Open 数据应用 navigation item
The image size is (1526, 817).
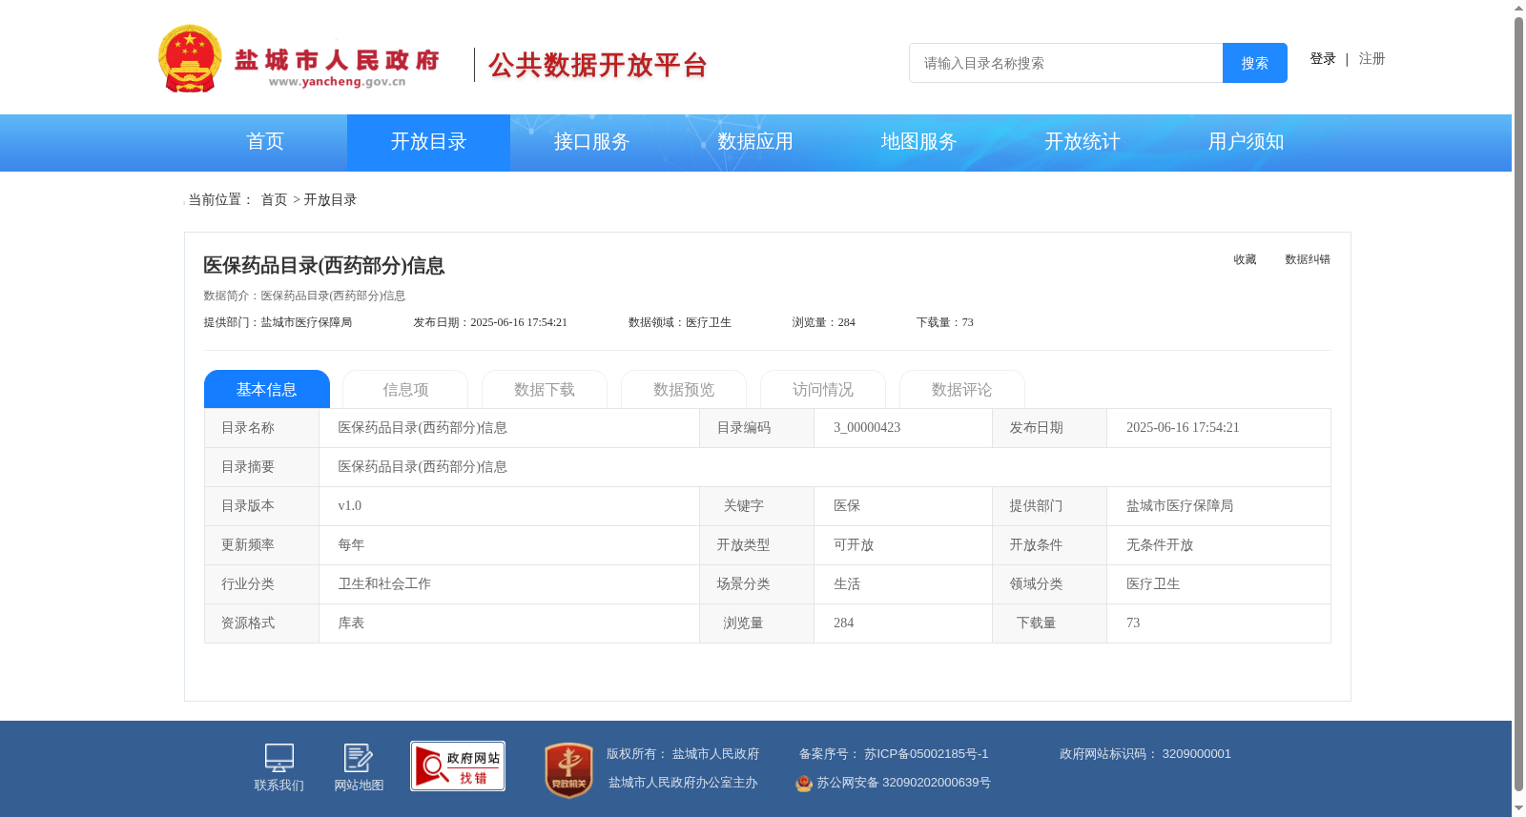click(x=755, y=142)
